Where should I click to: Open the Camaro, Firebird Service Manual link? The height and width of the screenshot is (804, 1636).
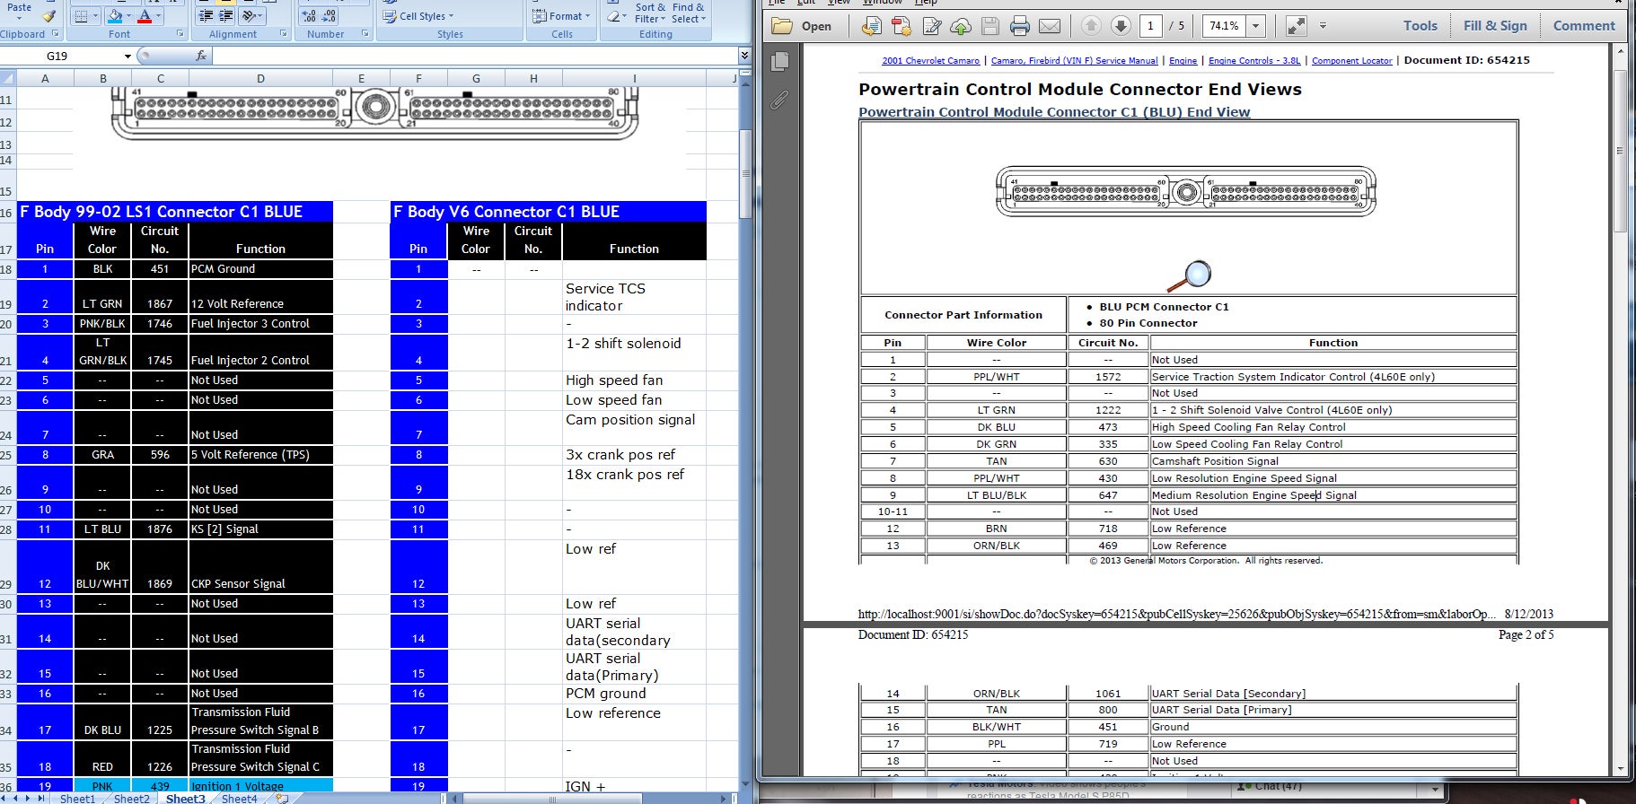click(x=1074, y=61)
